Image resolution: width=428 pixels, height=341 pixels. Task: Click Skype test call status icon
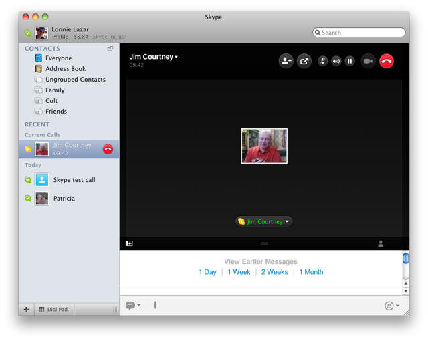pos(28,179)
